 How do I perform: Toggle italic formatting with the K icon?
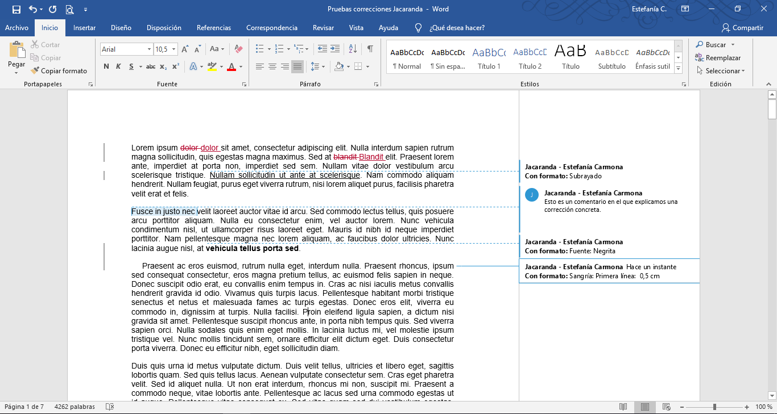118,66
